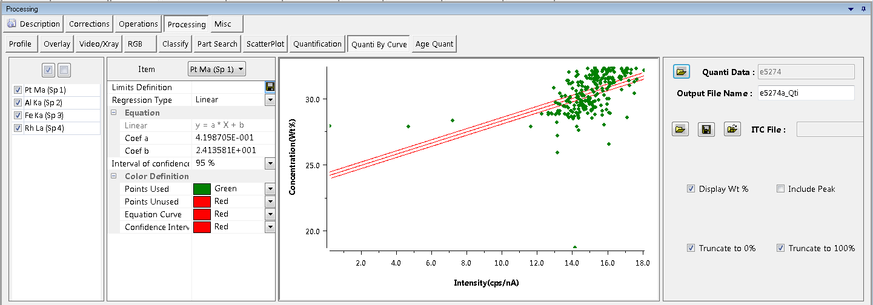Screen dimensions: 873x305
Task: Click the check-all icon above the element list
Action: [50, 70]
